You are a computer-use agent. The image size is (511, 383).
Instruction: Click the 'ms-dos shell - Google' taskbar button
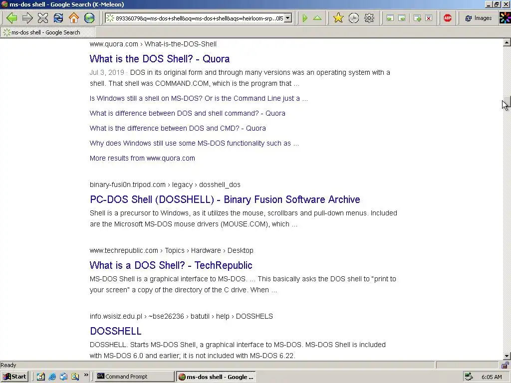[x=216, y=377]
